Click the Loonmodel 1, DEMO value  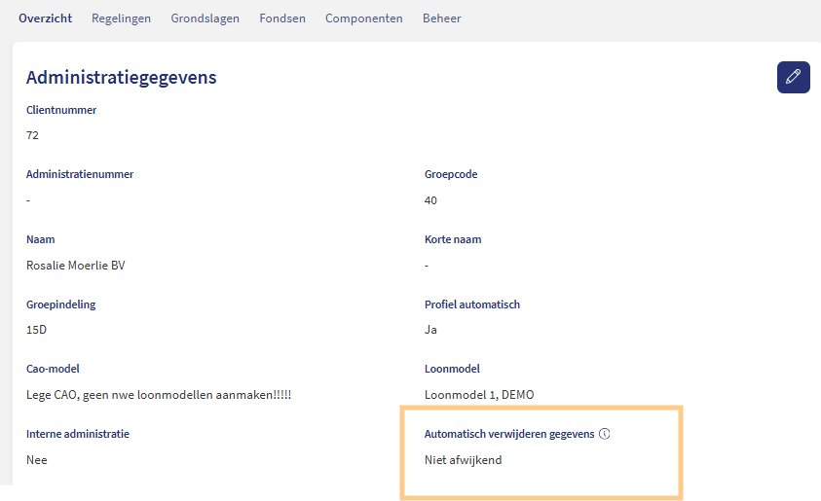[x=478, y=395]
